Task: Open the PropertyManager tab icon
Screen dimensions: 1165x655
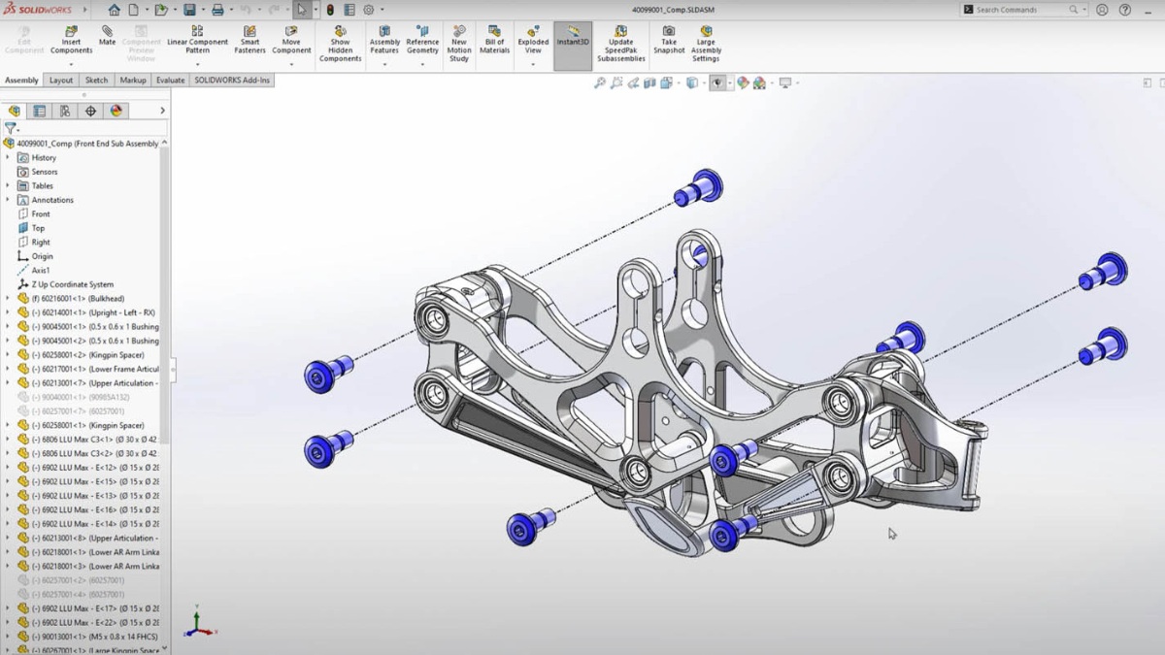Action: tap(39, 111)
